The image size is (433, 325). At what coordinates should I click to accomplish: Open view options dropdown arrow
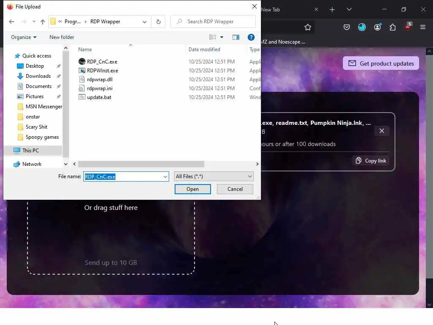222,37
